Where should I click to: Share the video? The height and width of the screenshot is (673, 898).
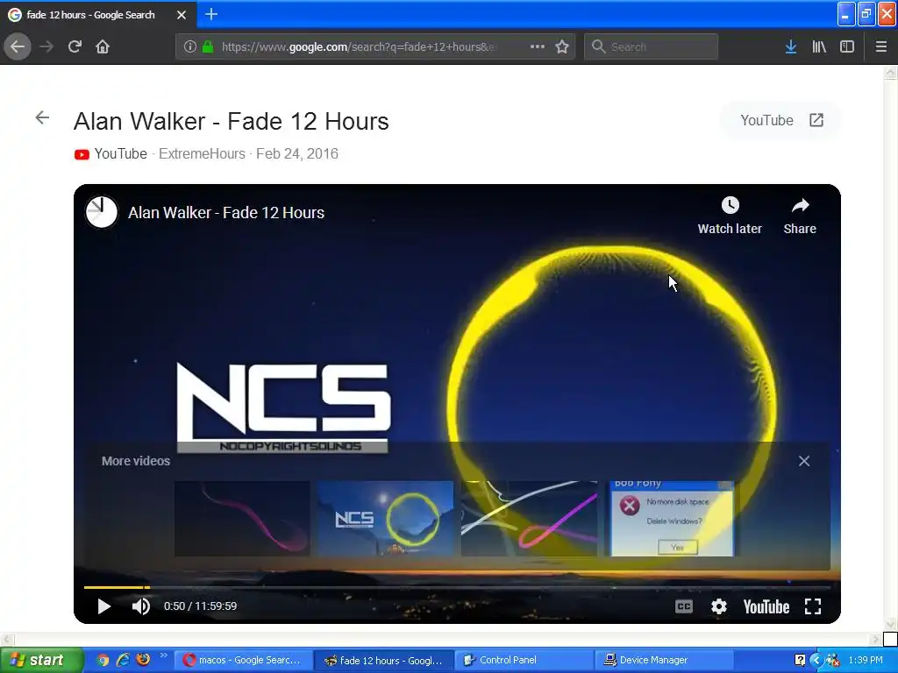click(x=800, y=216)
